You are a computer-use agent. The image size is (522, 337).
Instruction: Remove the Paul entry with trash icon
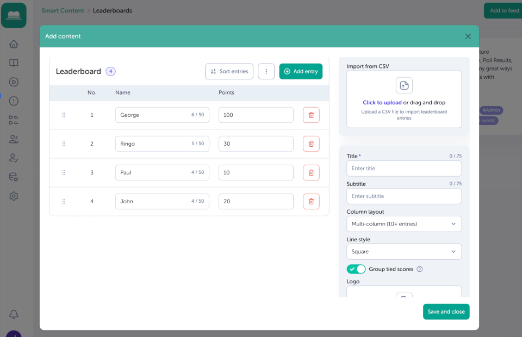click(x=311, y=173)
